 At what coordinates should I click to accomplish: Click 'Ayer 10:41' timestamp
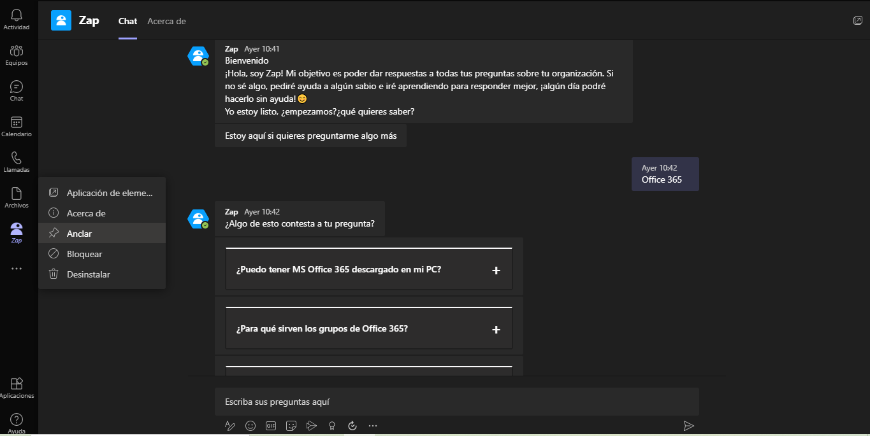262,49
